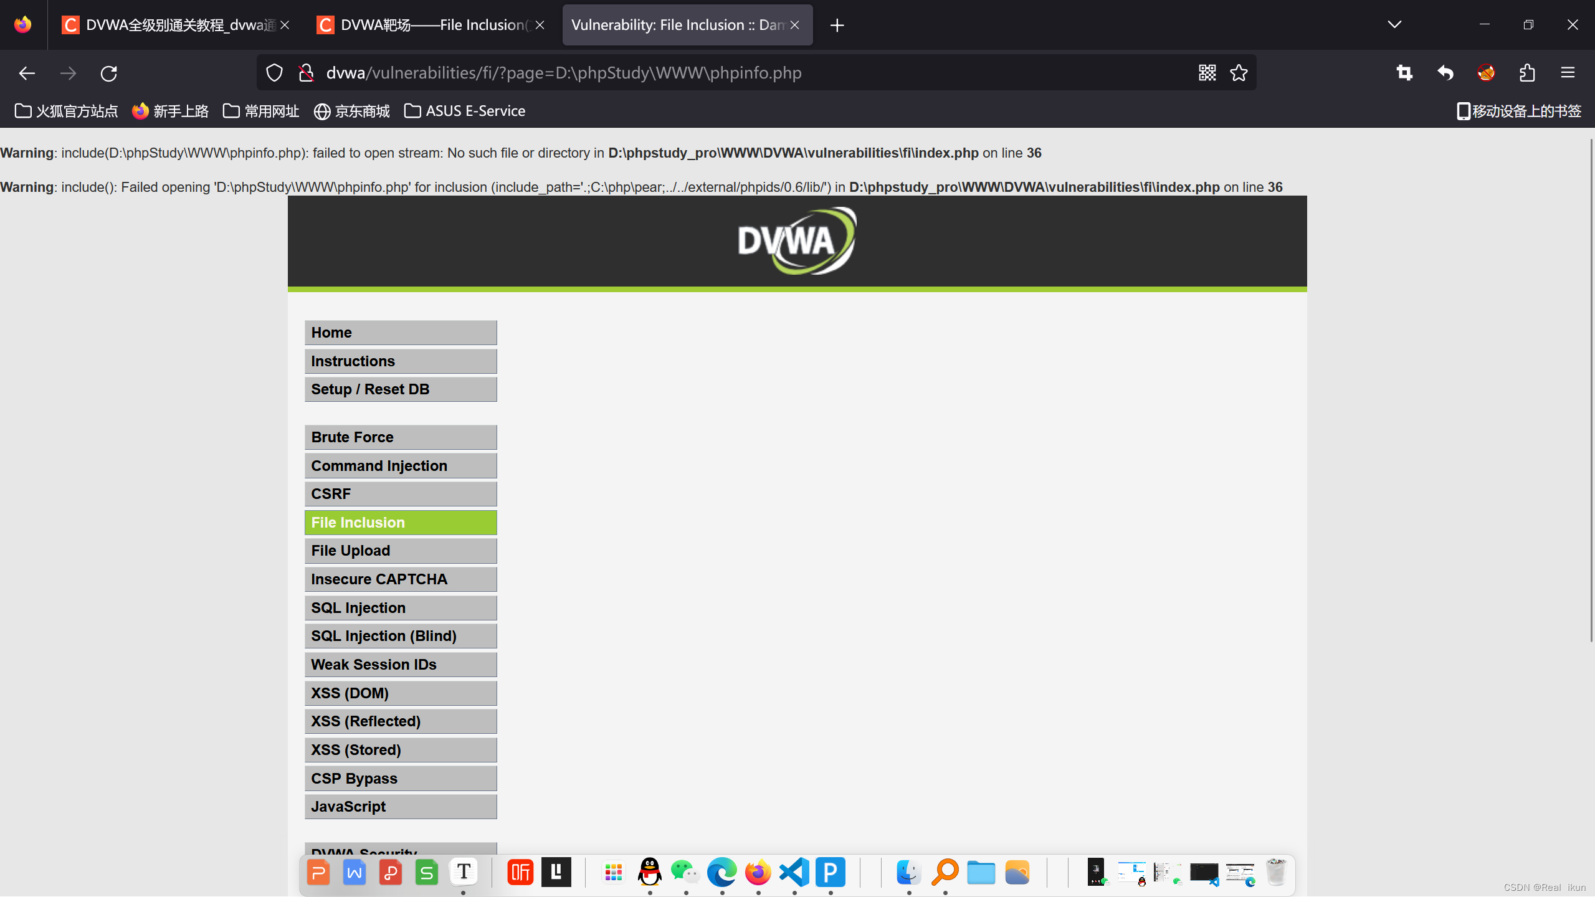Image resolution: width=1595 pixels, height=897 pixels.
Task: Bookmark page with the star icon
Action: point(1239,73)
